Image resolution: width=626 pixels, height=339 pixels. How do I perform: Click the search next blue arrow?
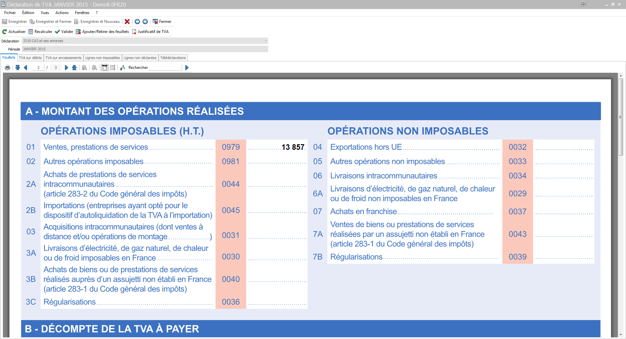tap(187, 68)
